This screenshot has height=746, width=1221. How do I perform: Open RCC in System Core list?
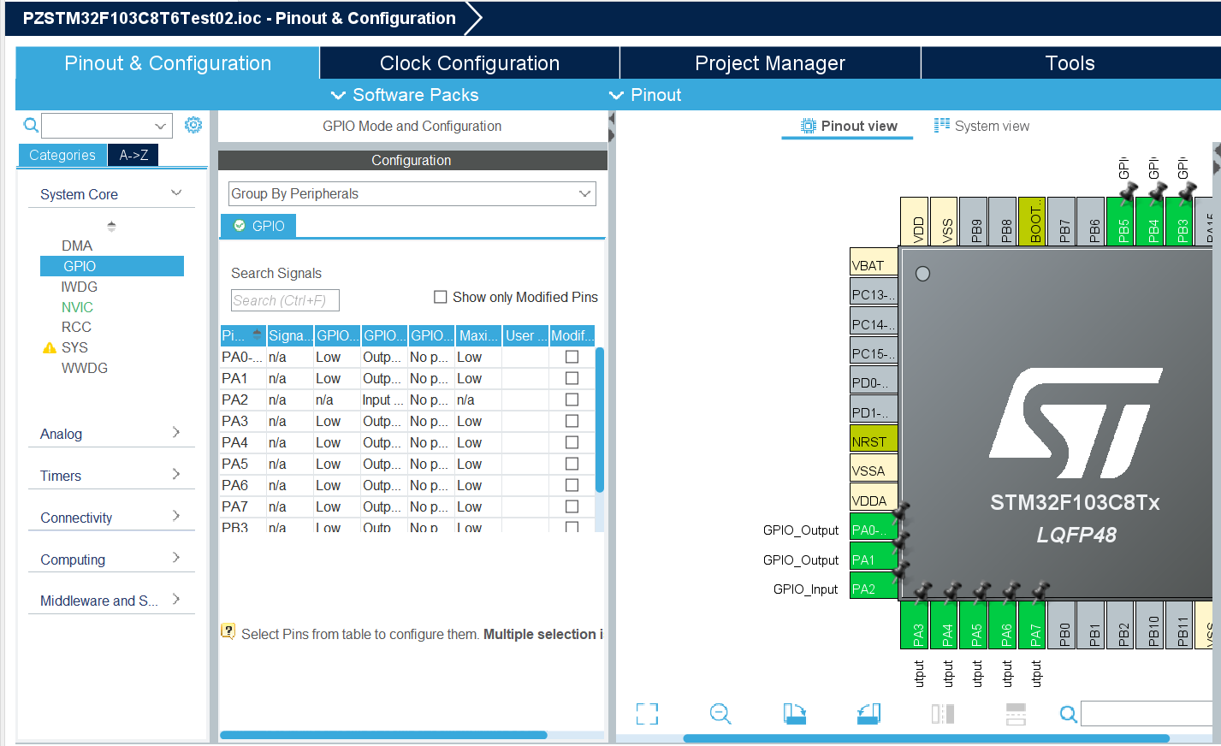point(76,327)
